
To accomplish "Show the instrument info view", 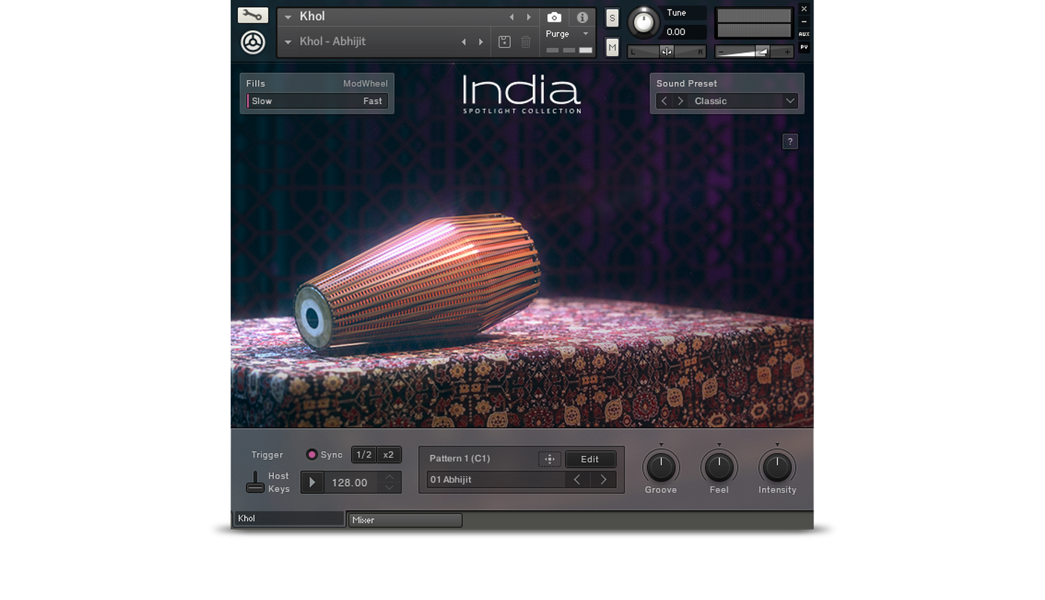I will click(x=582, y=17).
